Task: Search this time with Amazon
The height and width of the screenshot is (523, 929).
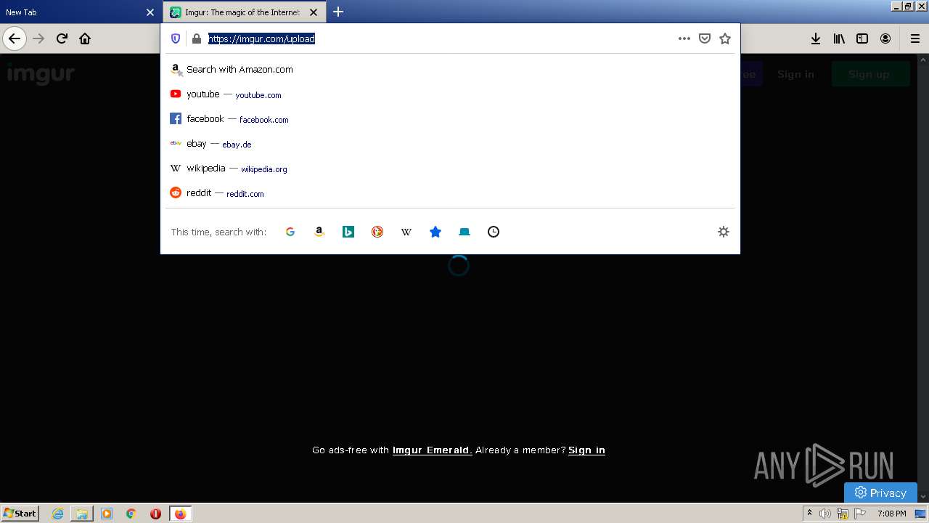Action: click(x=319, y=232)
